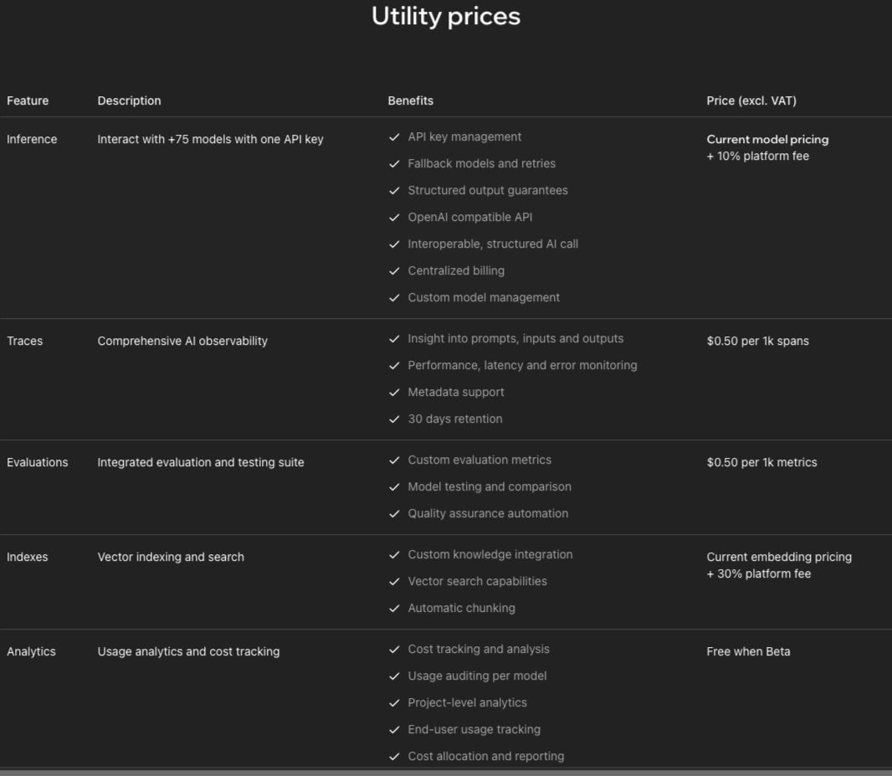Click the Evaluations feature row label
The height and width of the screenshot is (776, 892).
pyautogui.click(x=37, y=463)
